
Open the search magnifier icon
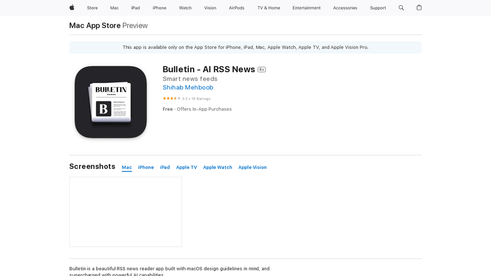(401, 8)
